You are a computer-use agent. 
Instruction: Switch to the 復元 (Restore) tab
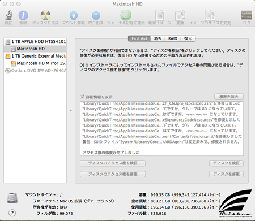pos(188,38)
